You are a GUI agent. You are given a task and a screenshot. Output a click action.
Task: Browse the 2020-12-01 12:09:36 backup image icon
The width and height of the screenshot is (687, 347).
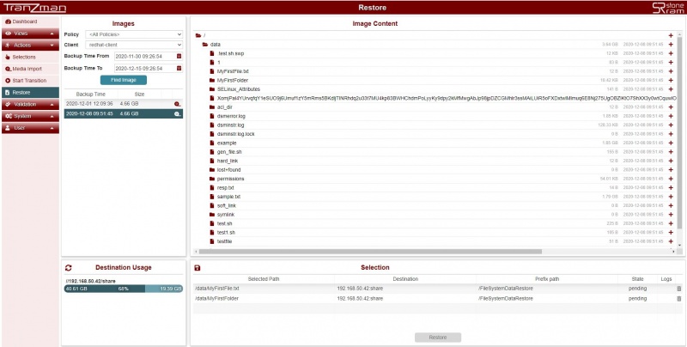pyautogui.click(x=177, y=103)
